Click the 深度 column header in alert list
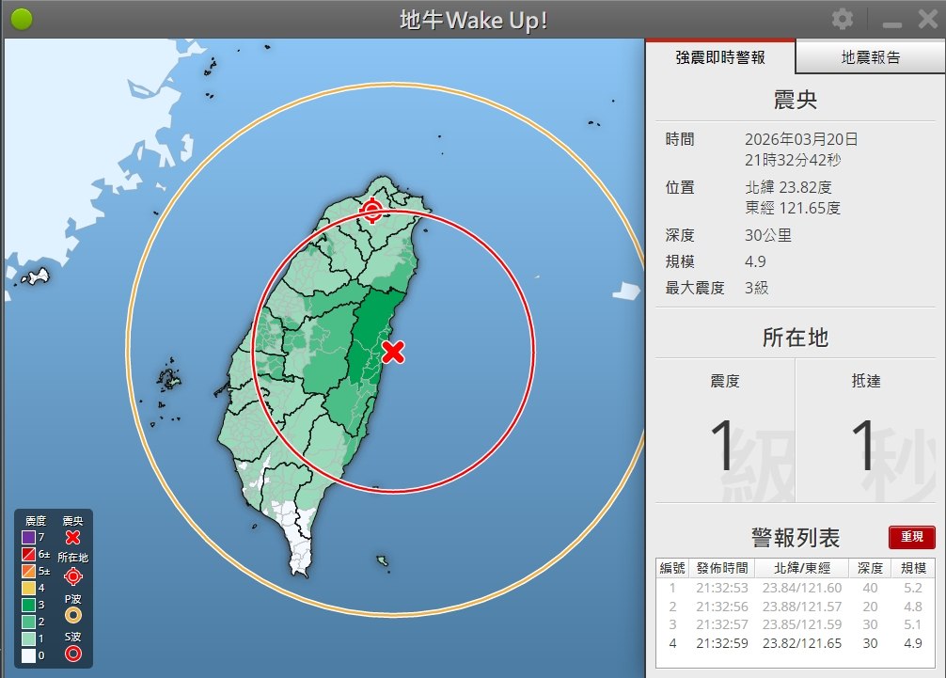Viewport: 946px width, 678px height. (870, 568)
